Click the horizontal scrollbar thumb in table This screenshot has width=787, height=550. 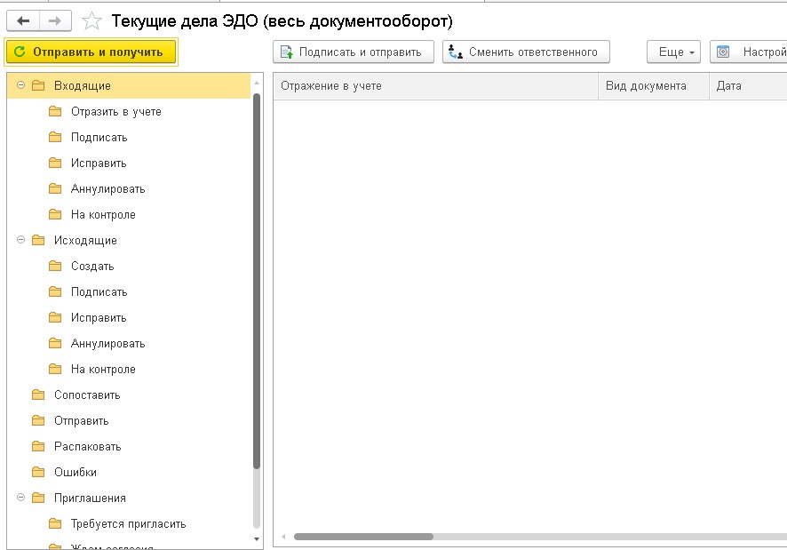click(x=363, y=537)
